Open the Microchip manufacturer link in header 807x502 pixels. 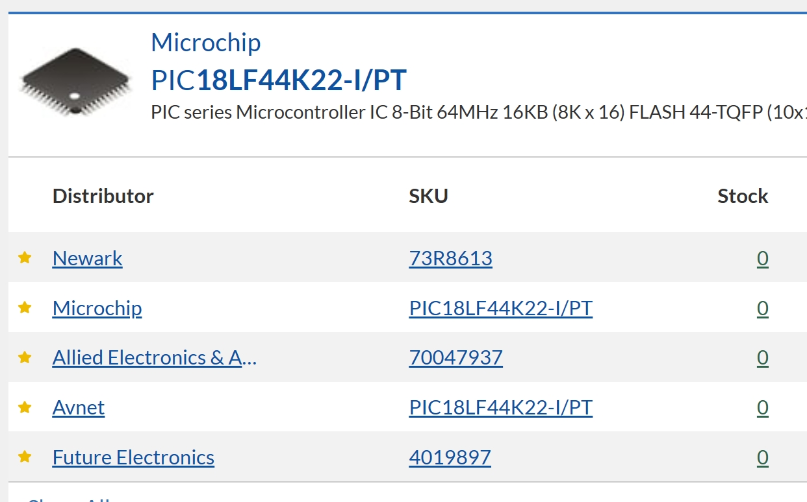[x=206, y=43]
